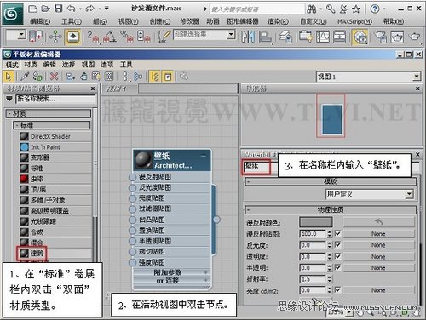The image size is (426, 320).
Task: Open the Material Editor icon in main toolbar
Action: coord(360,37)
